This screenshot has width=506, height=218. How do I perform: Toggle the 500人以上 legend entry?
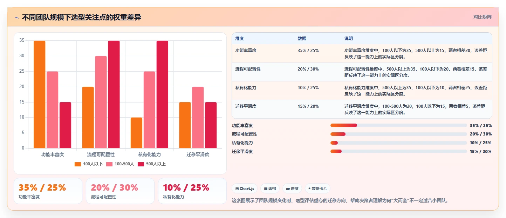coord(152,164)
